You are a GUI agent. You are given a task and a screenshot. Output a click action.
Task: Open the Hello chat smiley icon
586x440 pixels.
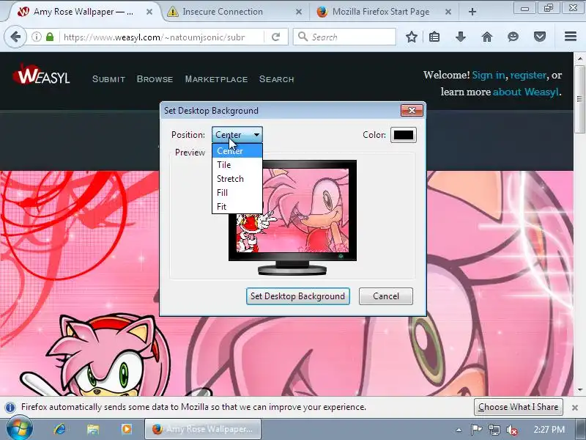(513, 37)
